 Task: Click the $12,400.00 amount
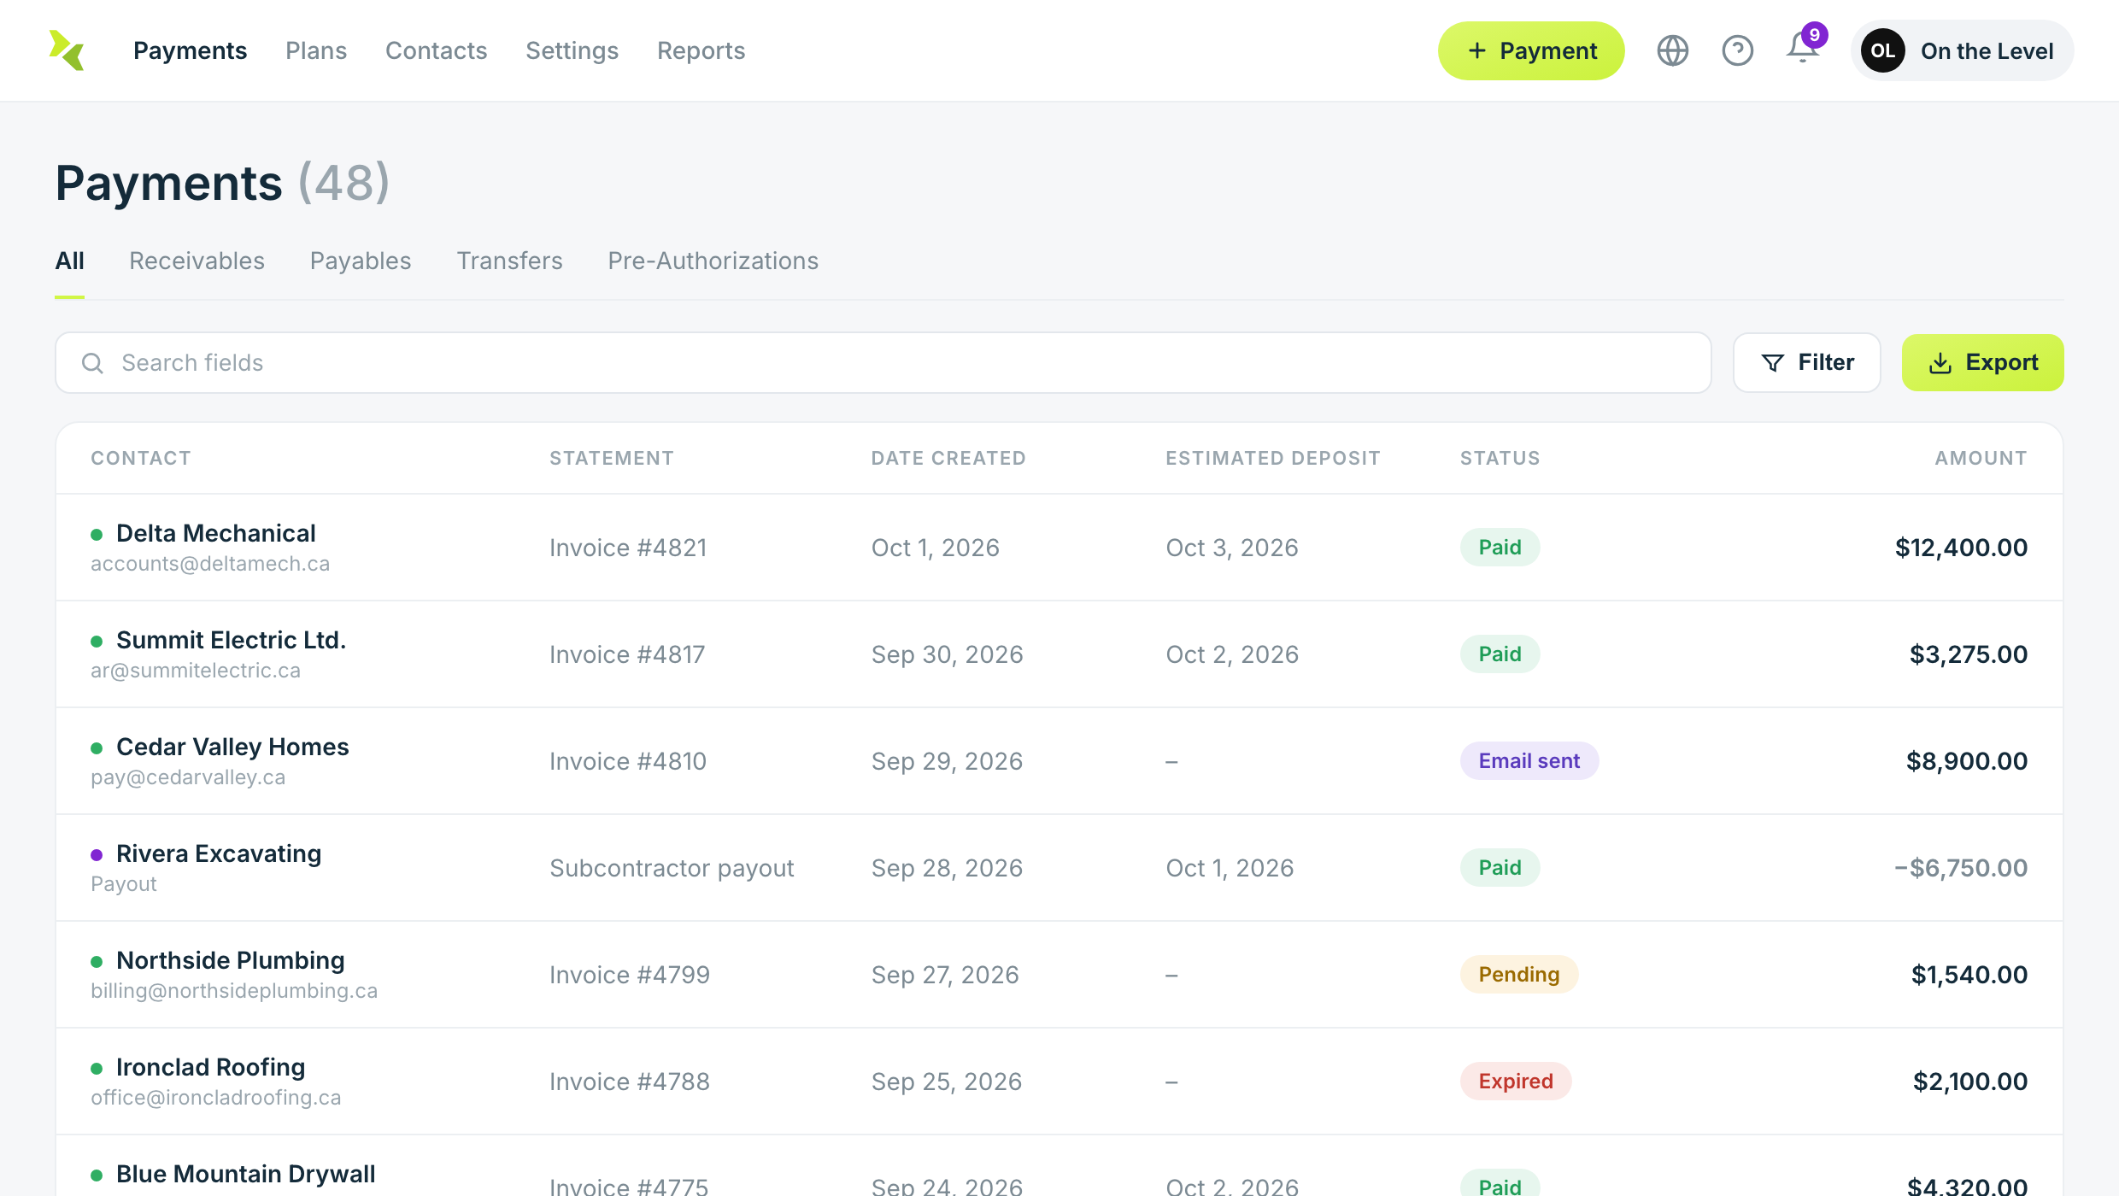(1961, 548)
